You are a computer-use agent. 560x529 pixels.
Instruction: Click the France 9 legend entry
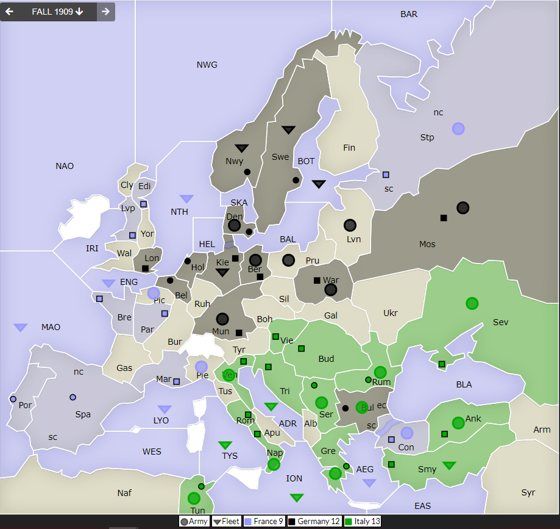(x=264, y=522)
